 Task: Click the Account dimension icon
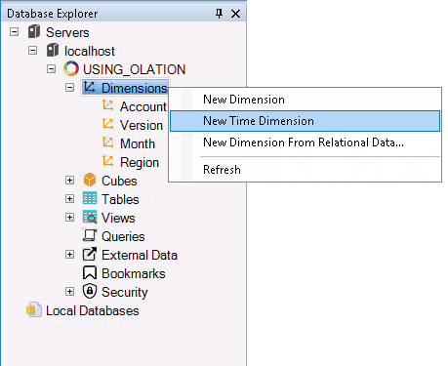[x=107, y=105]
